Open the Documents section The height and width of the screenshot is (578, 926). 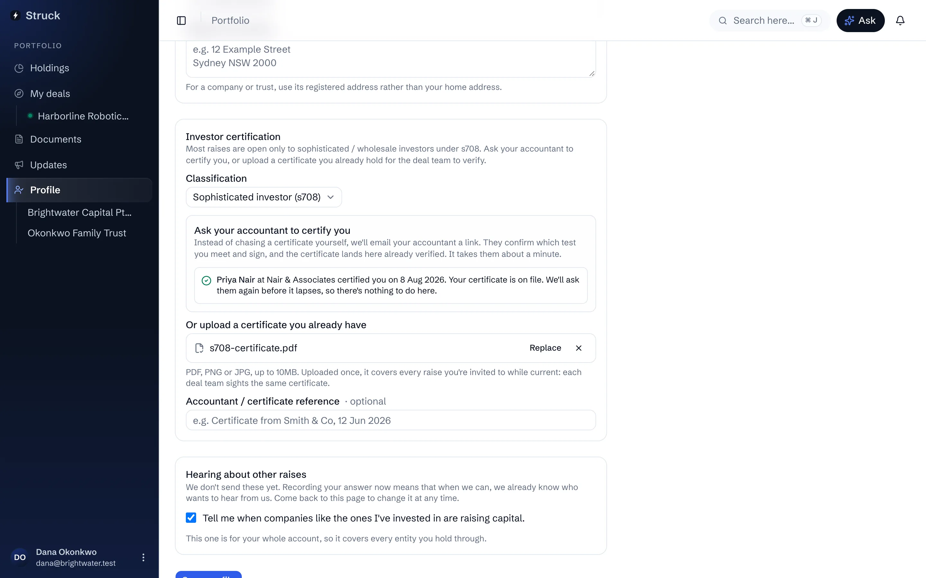[x=79, y=139]
